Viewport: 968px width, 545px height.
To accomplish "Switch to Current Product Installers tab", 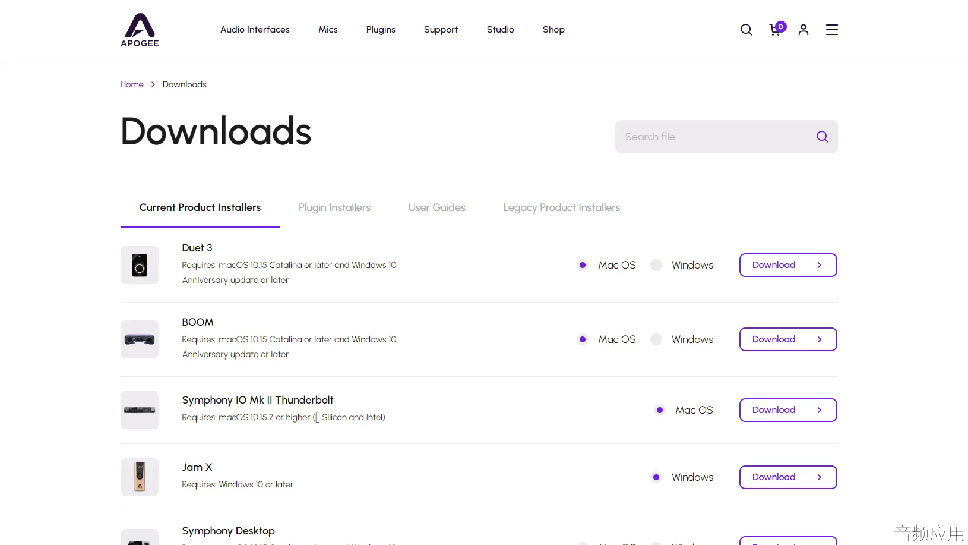I will coord(200,207).
